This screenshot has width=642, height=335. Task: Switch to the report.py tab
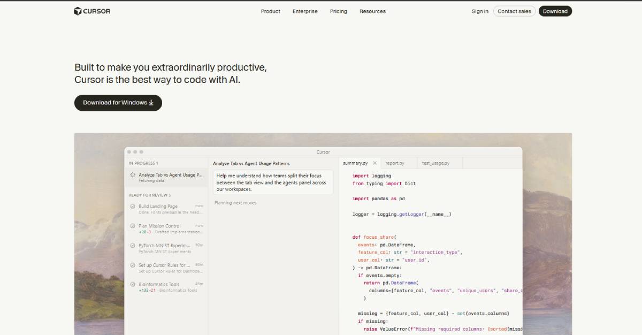pyautogui.click(x=395, y=163)
